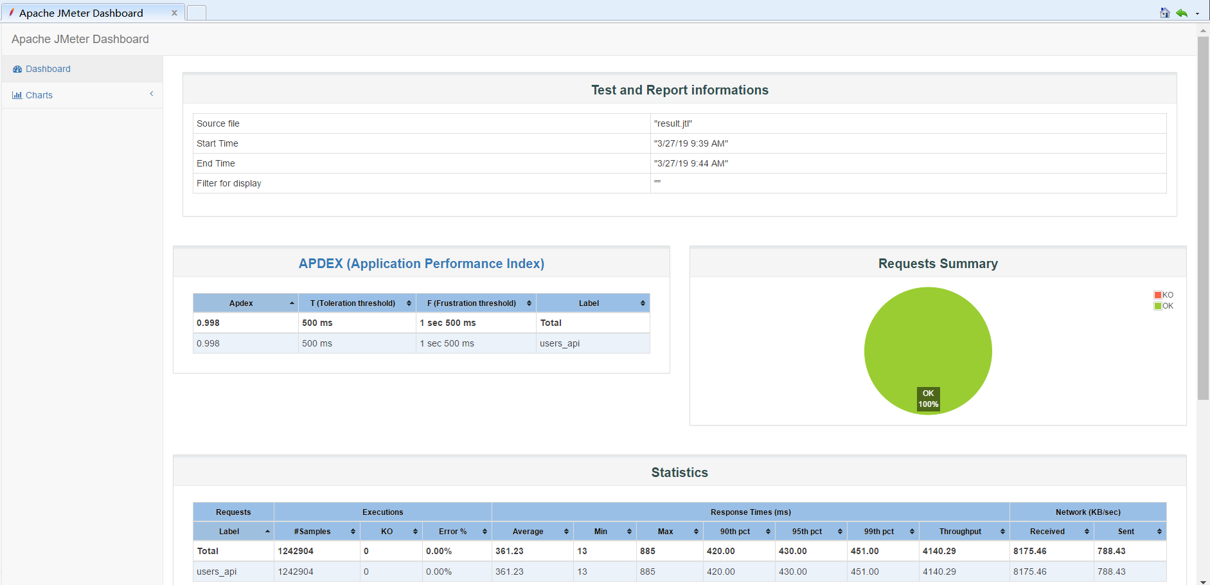Click the Requests Summary panel heading
The image size is (1210, 585).
[938, 264]
